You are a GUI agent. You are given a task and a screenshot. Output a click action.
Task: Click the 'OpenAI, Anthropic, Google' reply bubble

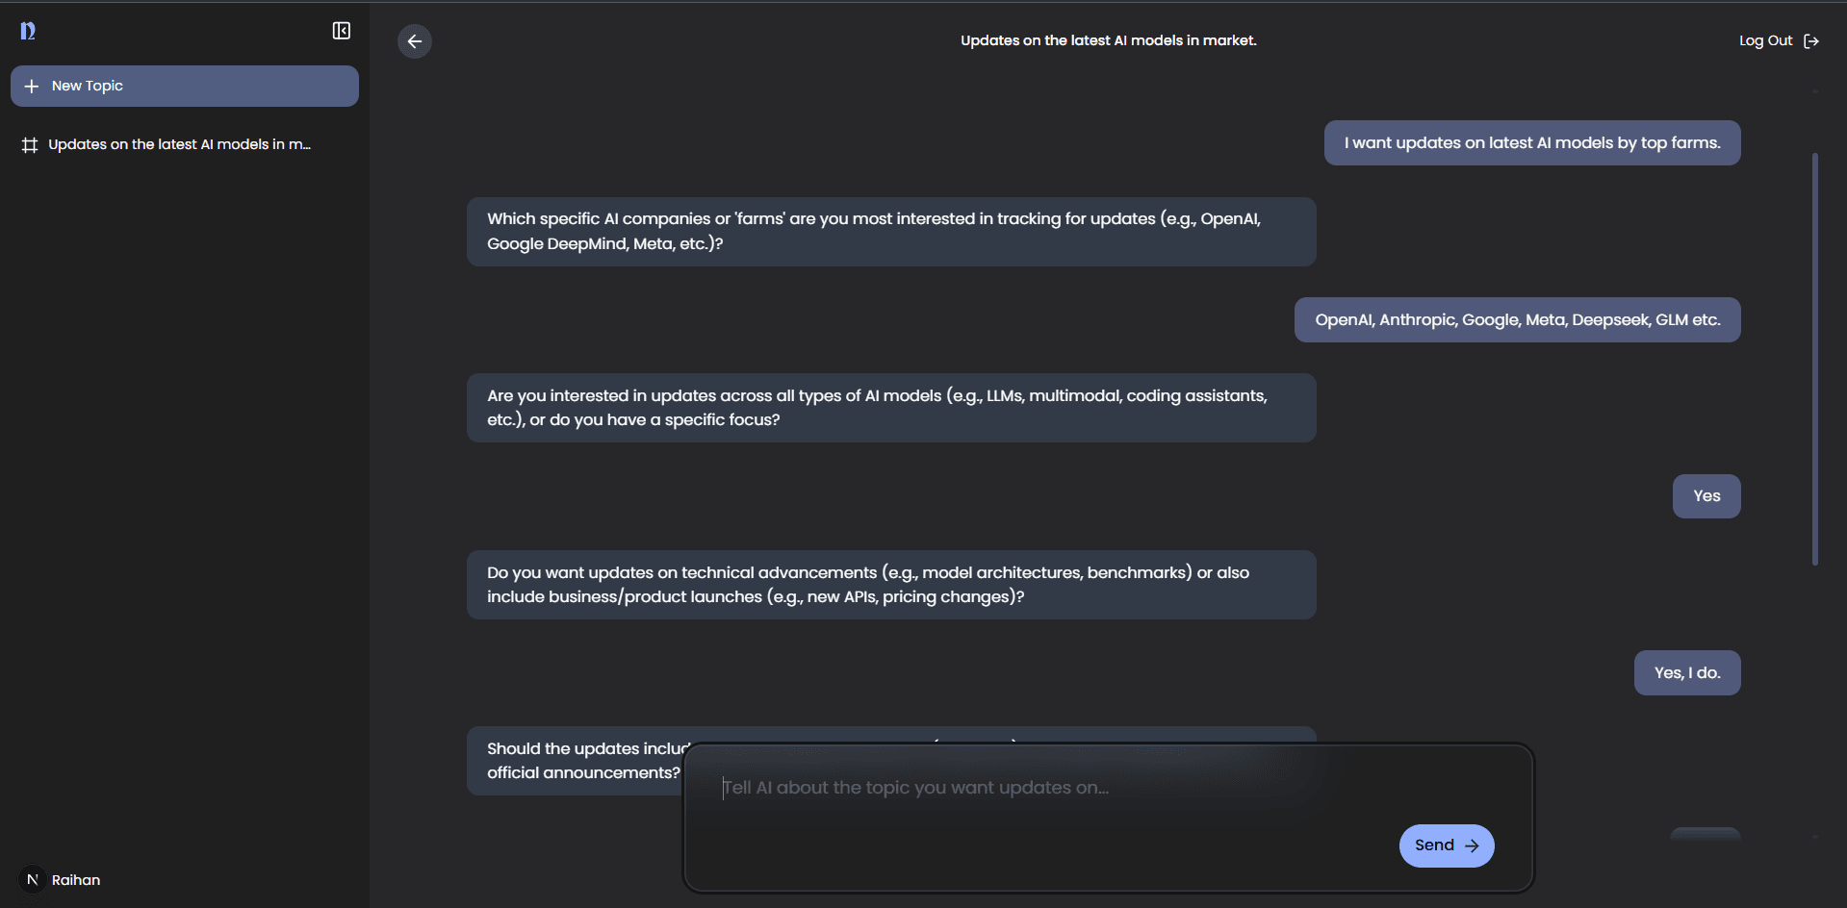click(x=1517, y=320)
